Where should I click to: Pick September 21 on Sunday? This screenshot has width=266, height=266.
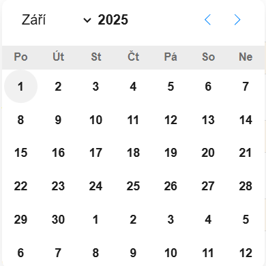coord(246,153)
